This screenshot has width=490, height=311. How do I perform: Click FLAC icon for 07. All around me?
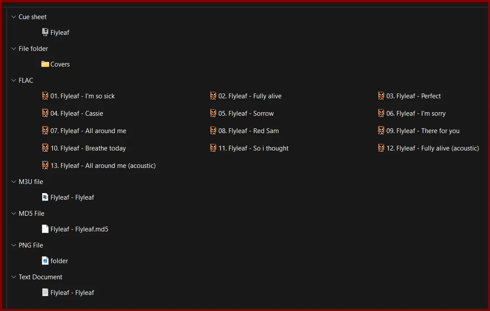click(45, 130)
